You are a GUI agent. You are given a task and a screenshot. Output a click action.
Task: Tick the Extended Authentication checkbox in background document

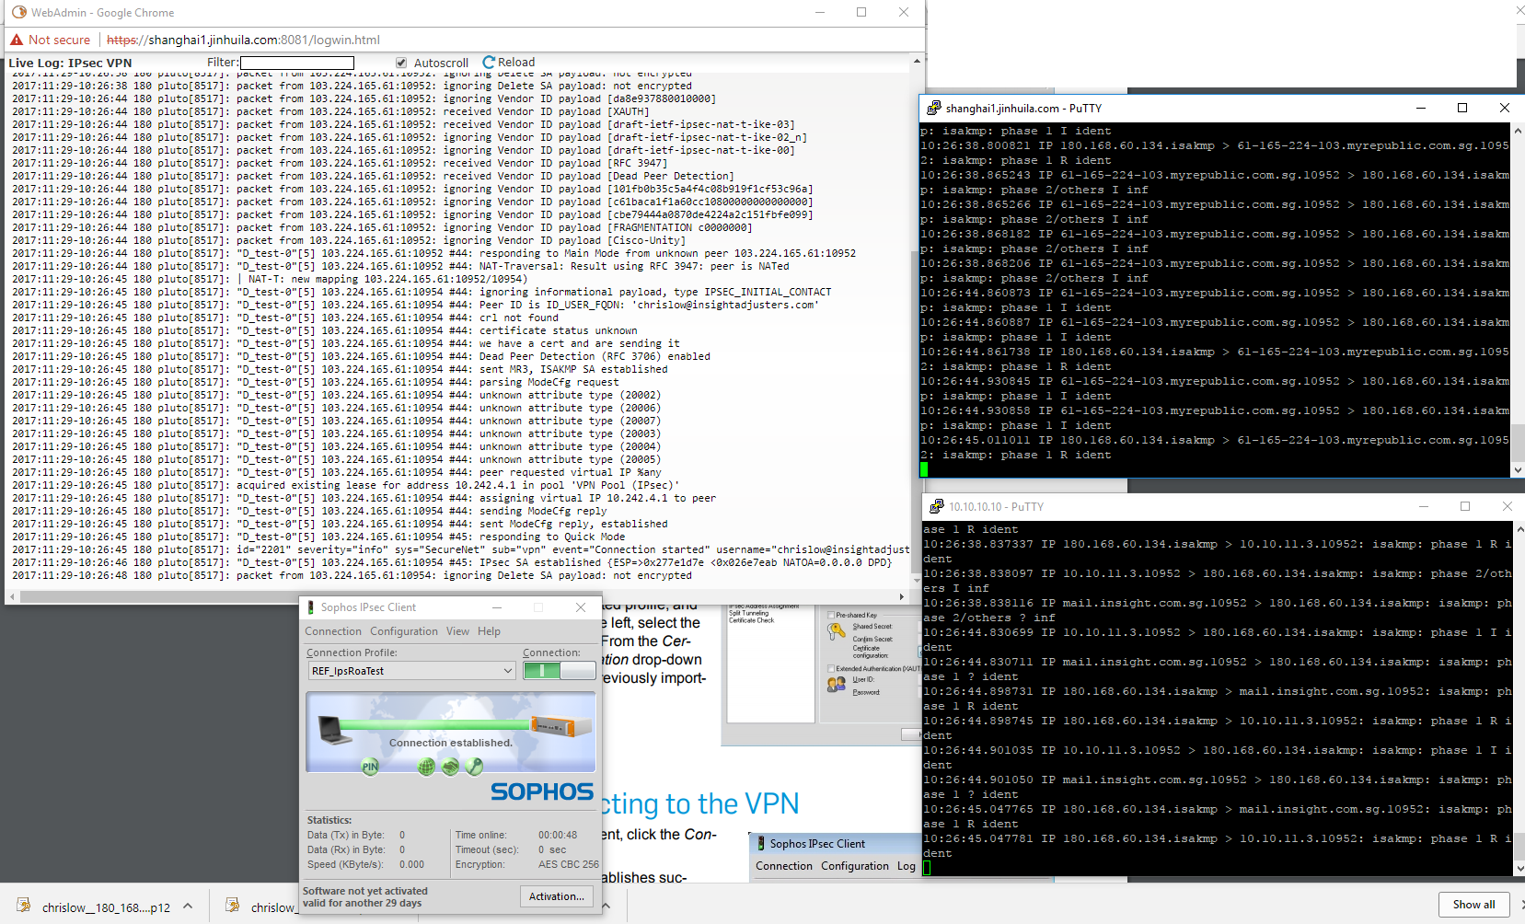pos(831,669)
